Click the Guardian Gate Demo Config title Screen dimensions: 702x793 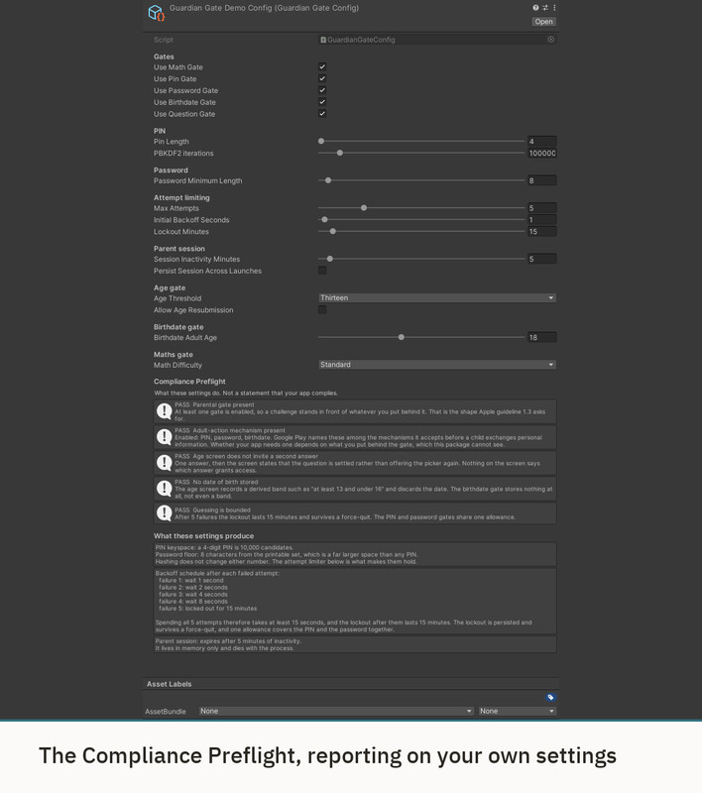click(264, 8)
